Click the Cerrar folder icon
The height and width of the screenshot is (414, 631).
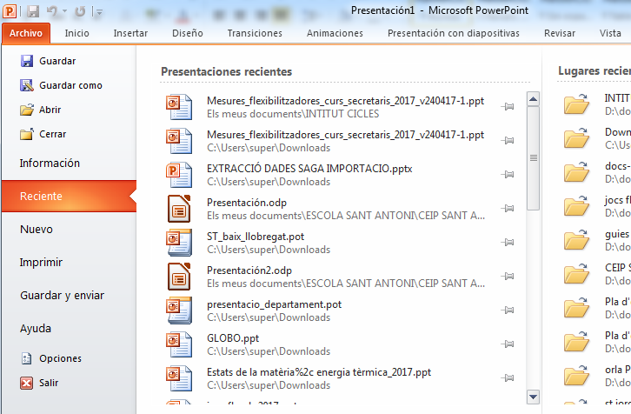tap(27, 134)
